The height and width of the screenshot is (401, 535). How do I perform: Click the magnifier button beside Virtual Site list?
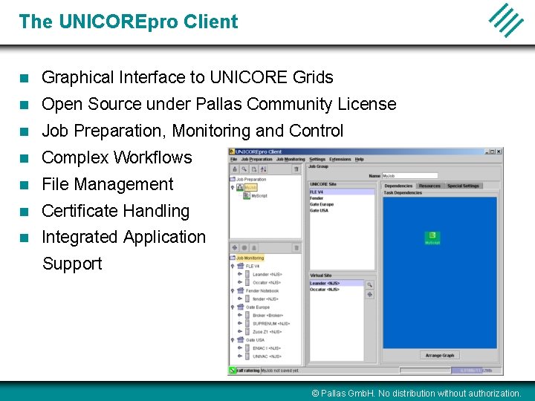369,284
